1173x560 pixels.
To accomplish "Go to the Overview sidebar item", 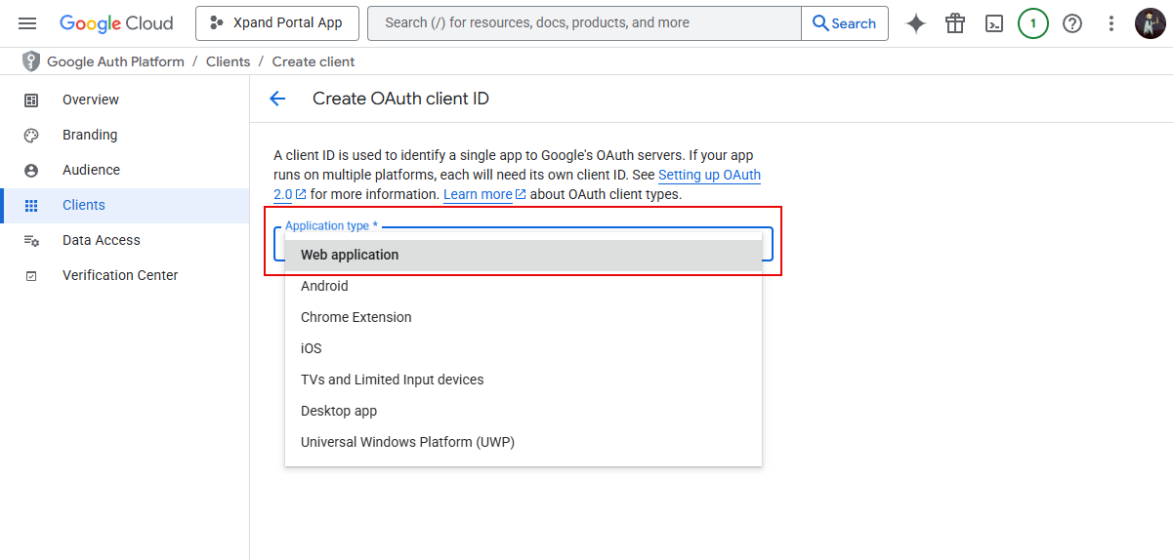I will (x=91, y=100).
